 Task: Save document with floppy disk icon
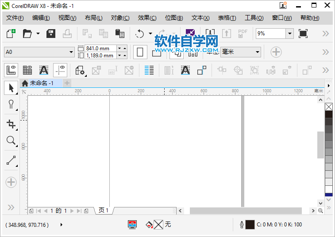[x=51, y=34]
